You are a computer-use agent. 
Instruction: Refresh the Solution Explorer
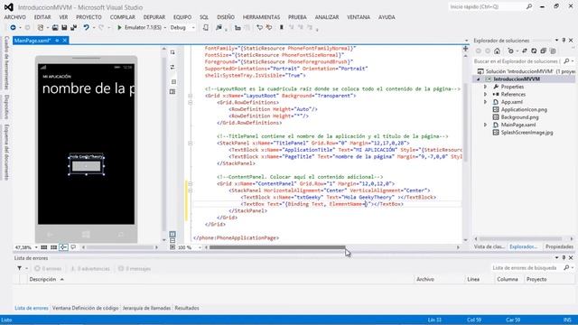[x=534, y=51]
